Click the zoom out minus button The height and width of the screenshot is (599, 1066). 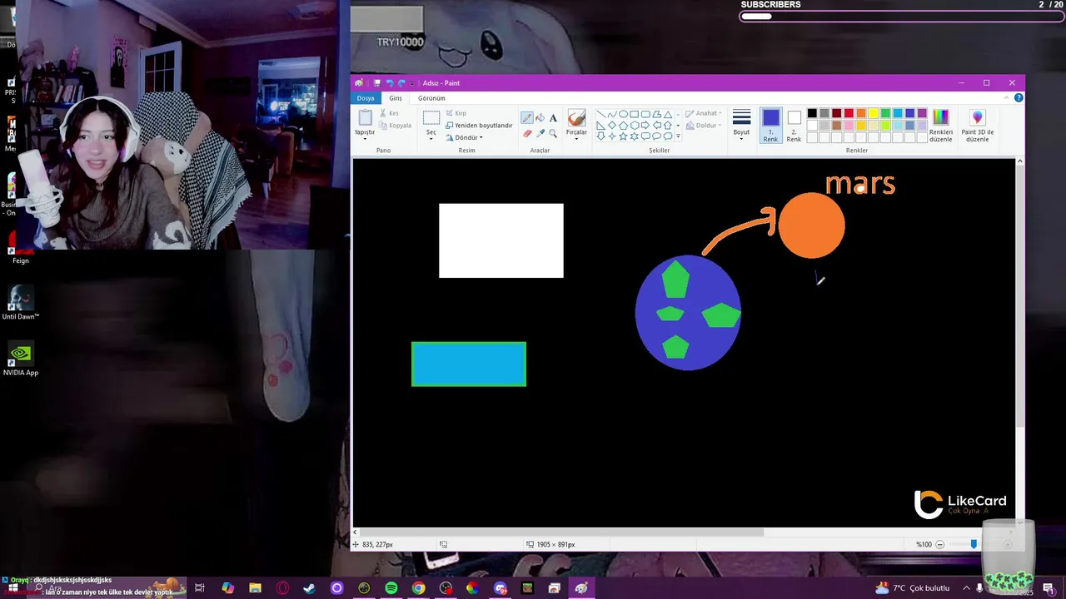(940, 544)
